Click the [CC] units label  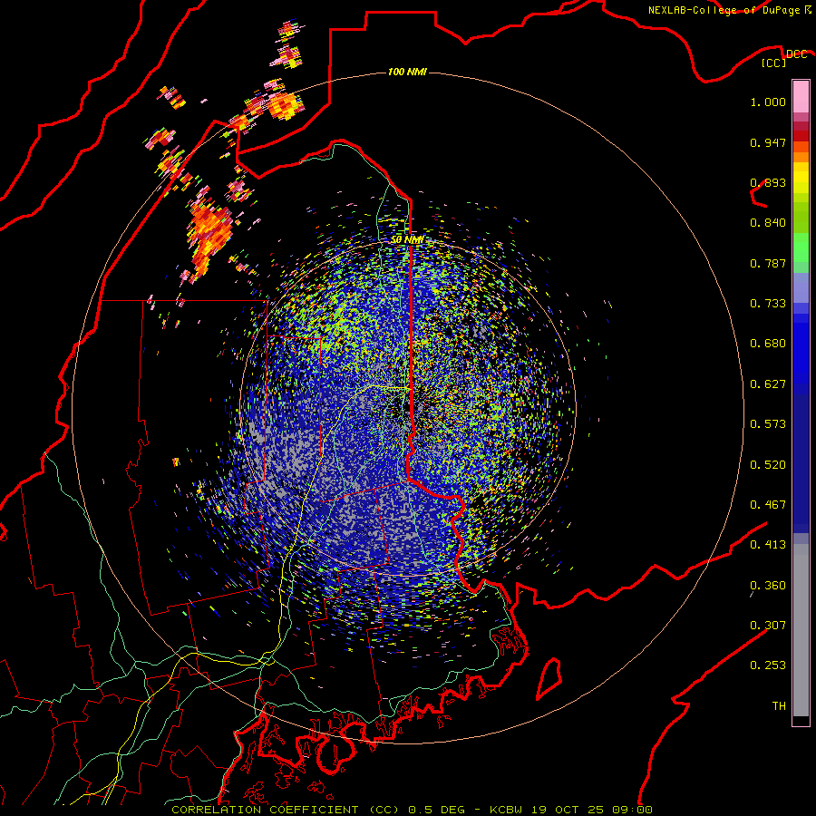tap(774, 63)
